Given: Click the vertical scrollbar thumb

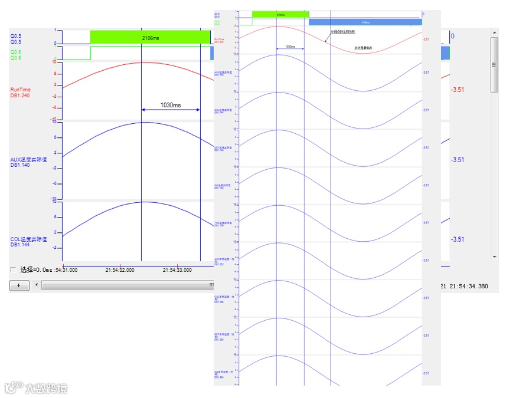Looking at the screenshot, I should click(494, 65).
